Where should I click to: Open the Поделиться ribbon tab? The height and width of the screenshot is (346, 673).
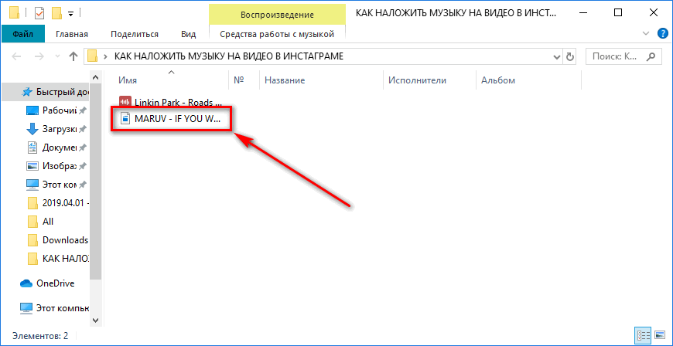tap(135, 34)
